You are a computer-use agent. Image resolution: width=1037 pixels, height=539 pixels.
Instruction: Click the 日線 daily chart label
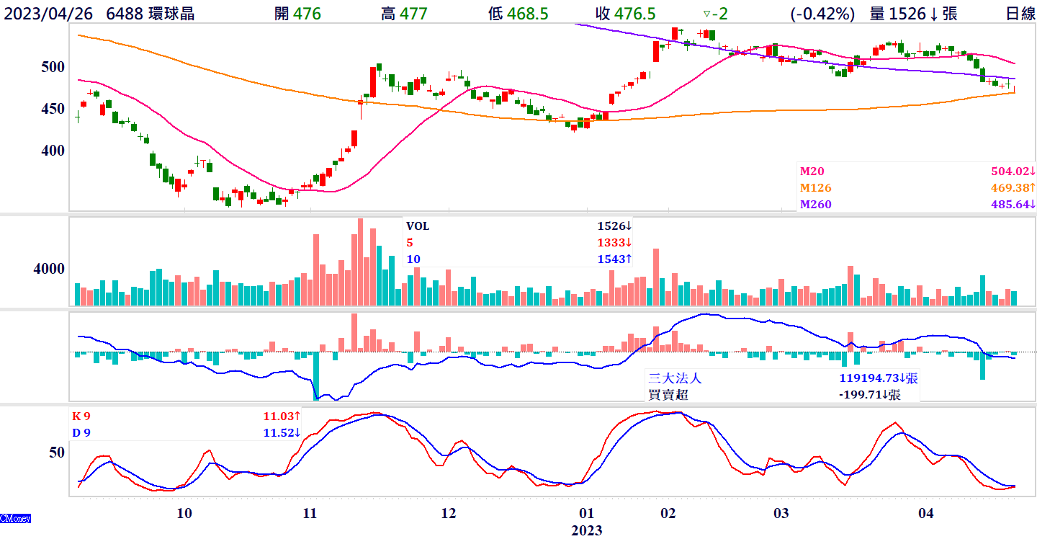(x=1020, y=14)
